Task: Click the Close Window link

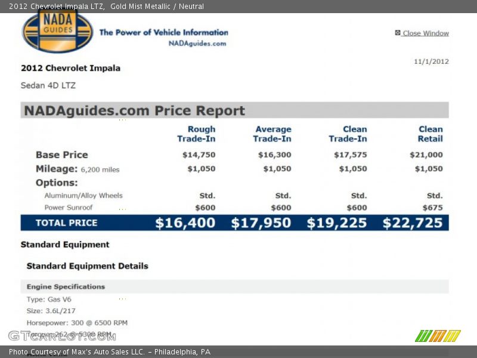Action: pos(425,33)
